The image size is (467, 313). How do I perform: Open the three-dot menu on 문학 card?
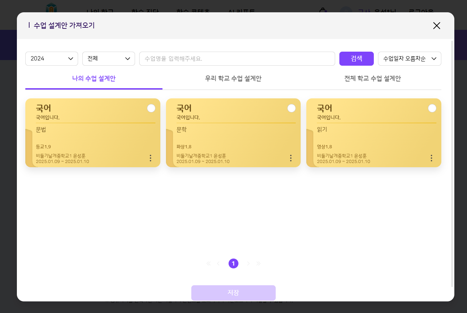click(291, 158)
